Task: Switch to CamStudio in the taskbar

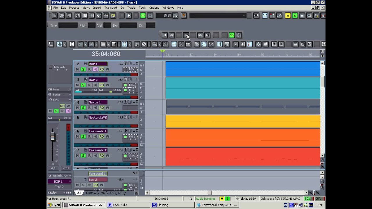Action: click(x=128, y=205)
